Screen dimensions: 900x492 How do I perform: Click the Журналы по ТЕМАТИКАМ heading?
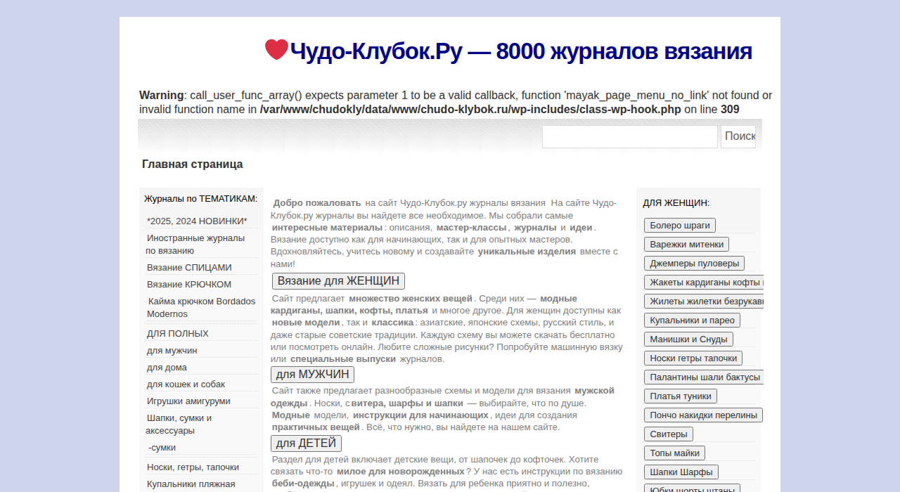tap(201, 198)
